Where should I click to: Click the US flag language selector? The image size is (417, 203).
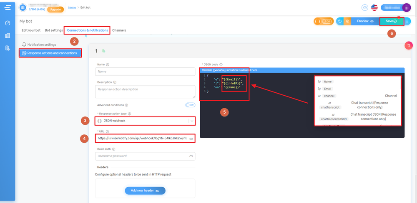coord(374,7)
